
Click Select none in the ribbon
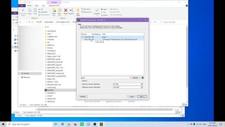(115, 12)
